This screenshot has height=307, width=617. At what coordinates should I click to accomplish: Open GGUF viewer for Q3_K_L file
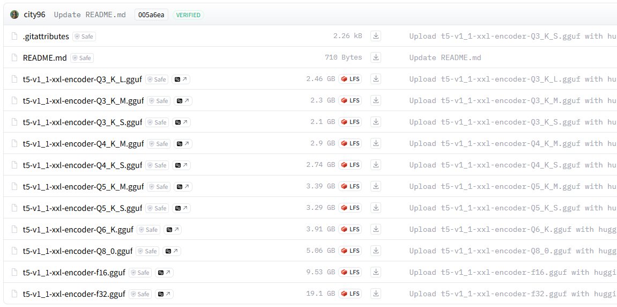pyautogui.click(x=181, y=79)
